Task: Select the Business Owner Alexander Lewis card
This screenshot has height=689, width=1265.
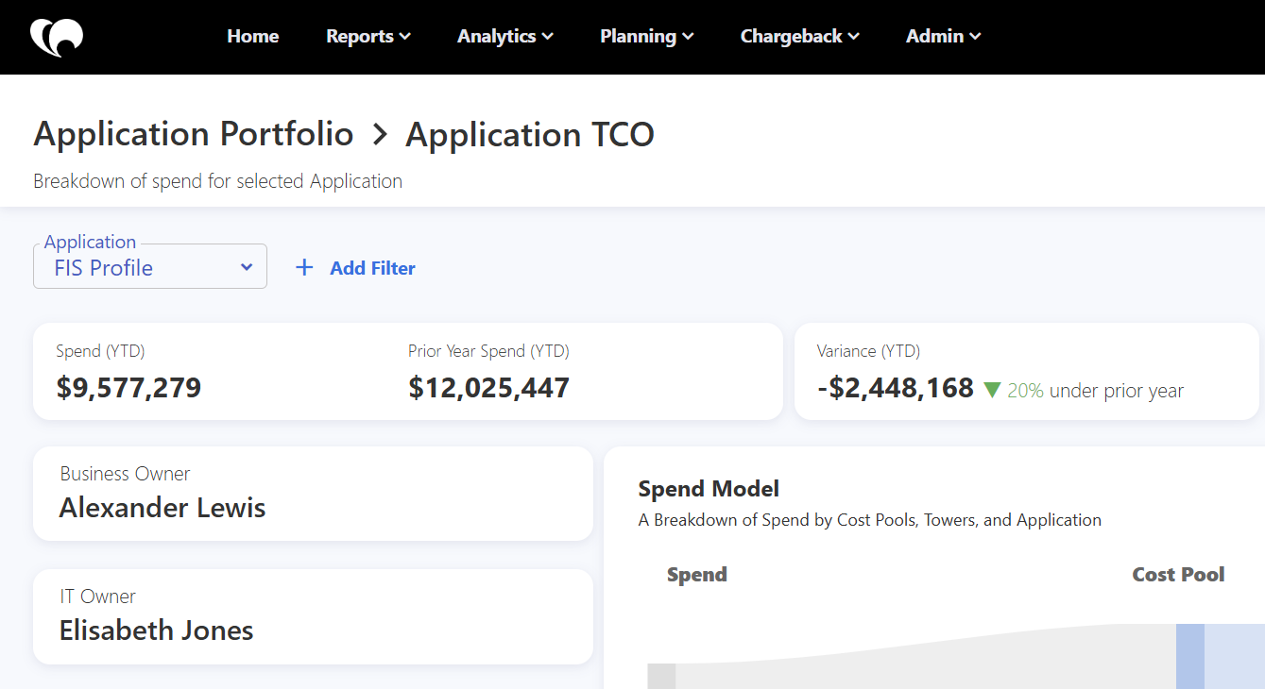Action: (x=313, y=494)
